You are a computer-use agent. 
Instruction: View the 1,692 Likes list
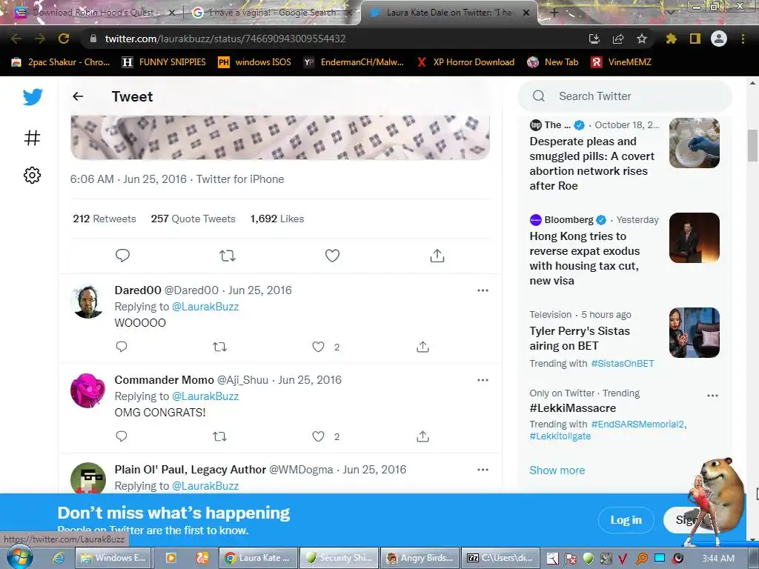click(x=277, y=219)
